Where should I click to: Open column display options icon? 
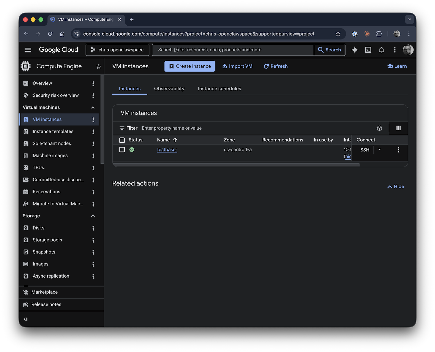[398, 128]
